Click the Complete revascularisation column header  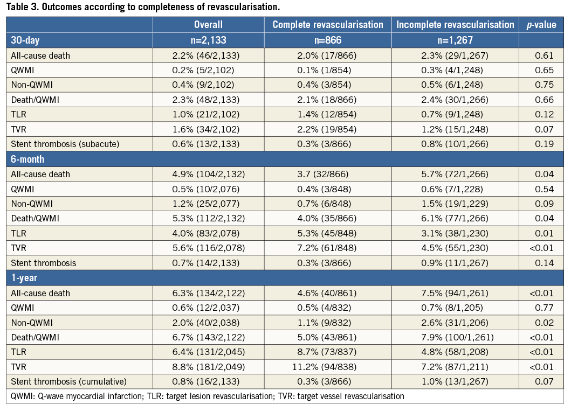328,25
